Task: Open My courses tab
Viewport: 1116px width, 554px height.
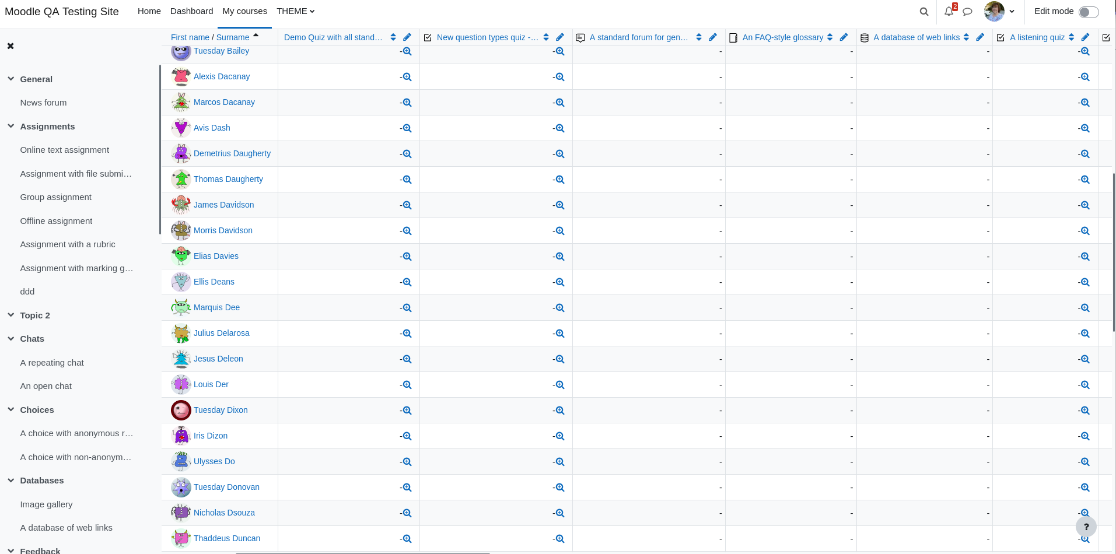Action: coord(244,11)
